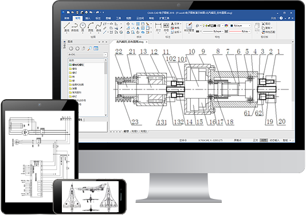Expand the library path combo box arrow
This screenshot has width=306, height=215.
[105, 54]
